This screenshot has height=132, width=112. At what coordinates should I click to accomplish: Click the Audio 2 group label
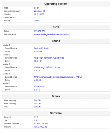[7, 55]
